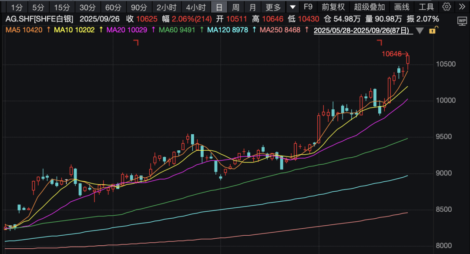Click the low price 10430 value
This screenshot has width=470, height=254.
[x=309, y=19]
